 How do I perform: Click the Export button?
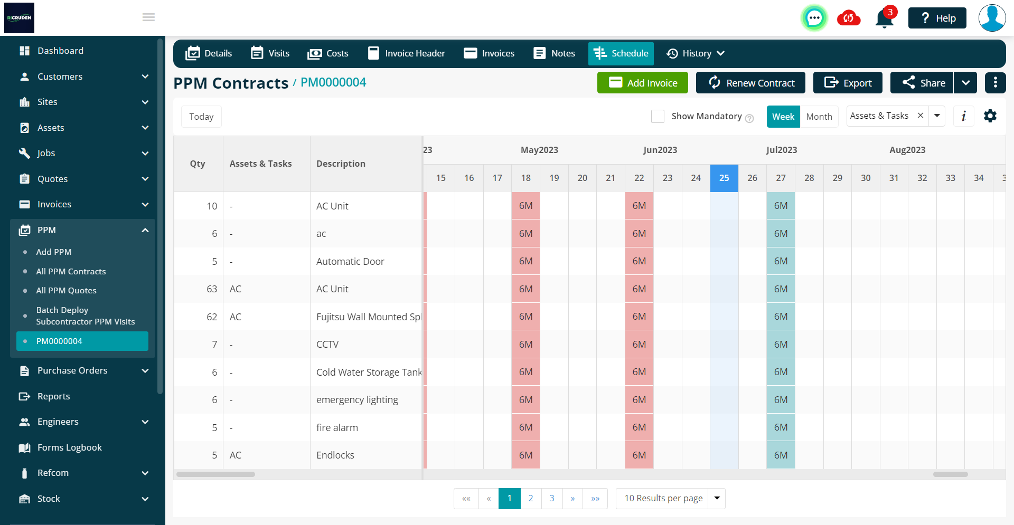click(x=848, y=83)
